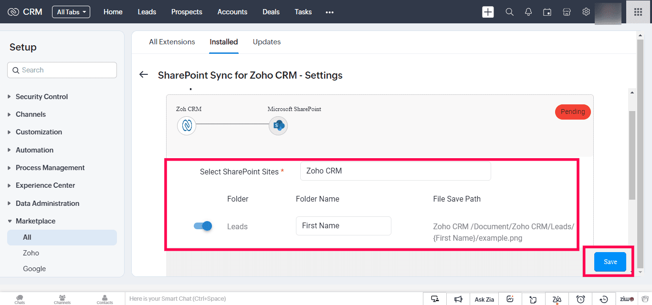Image resolution: width=652 pixels, height=305 pixels.
Task: Open the alarm clock reminders icon
Action: (580, 299)
